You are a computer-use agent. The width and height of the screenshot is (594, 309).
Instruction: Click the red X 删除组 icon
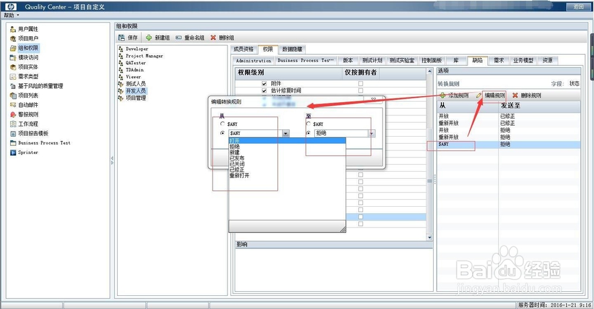(x=213, y=37)
